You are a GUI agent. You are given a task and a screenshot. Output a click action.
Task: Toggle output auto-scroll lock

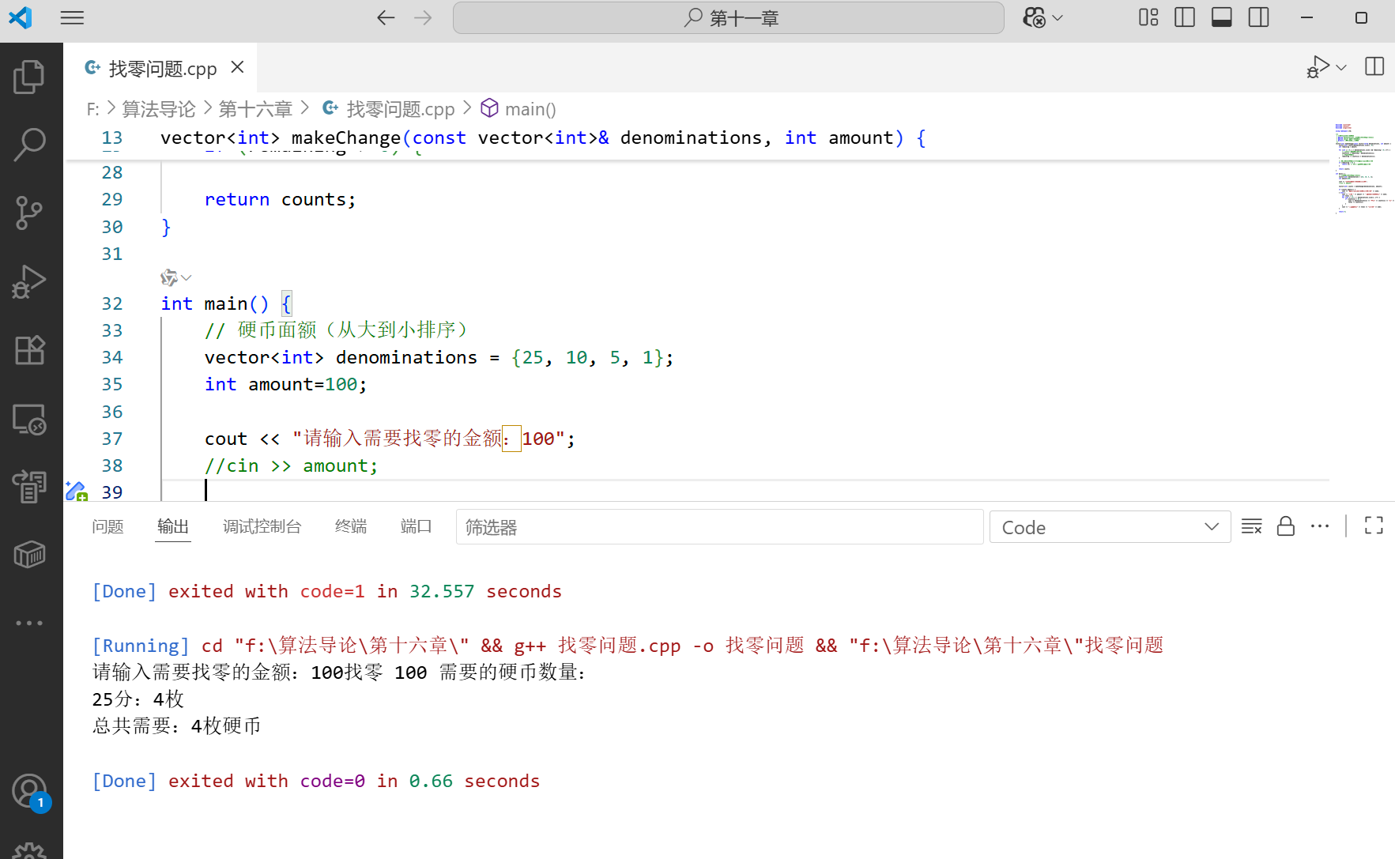point(1286,526)
